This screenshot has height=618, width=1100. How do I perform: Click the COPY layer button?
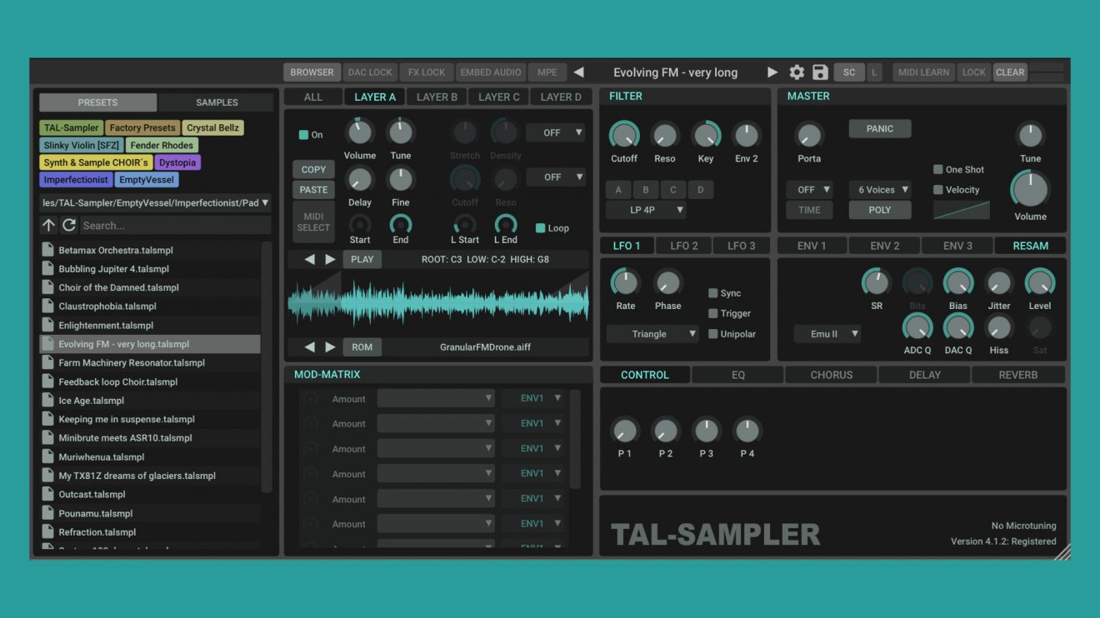[x=313, y=169]
